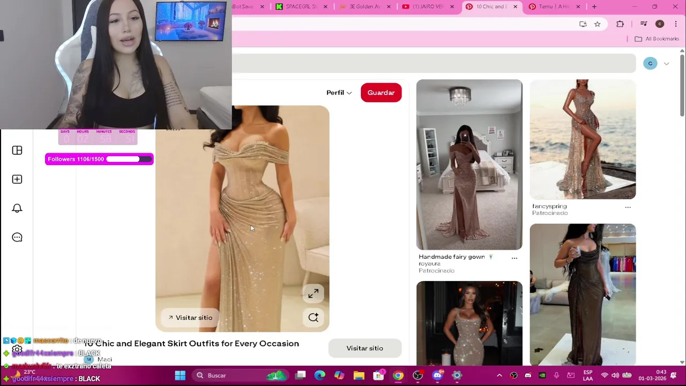Click gray Visitar sitio button beside title

pos(365,348)
